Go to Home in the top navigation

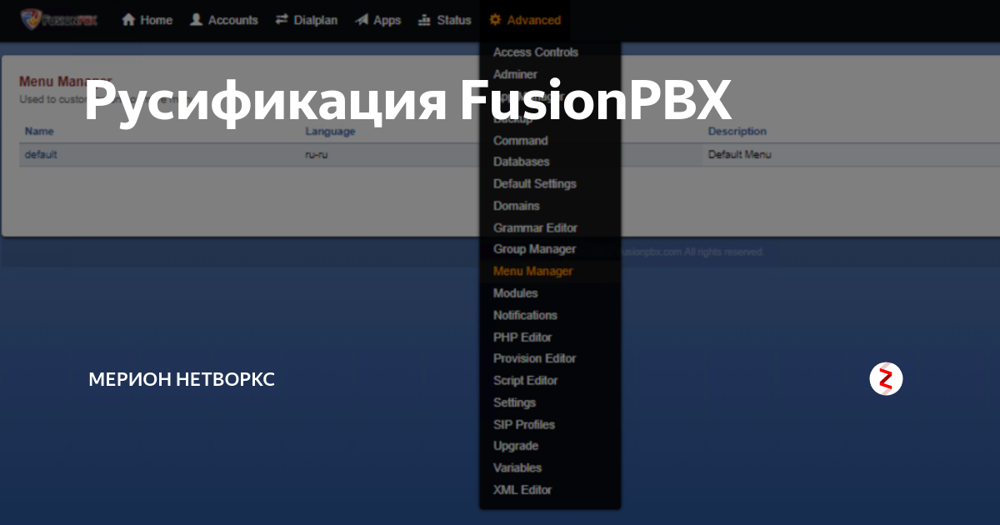click(x=147, y=20)
